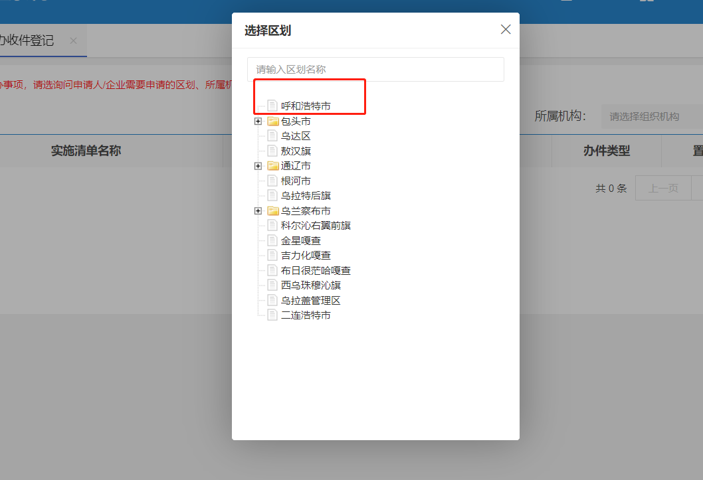Click the 上一页 pagination button

pos(662,188)
